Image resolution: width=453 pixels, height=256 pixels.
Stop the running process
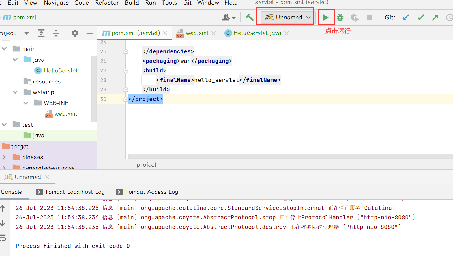point(370,18)
